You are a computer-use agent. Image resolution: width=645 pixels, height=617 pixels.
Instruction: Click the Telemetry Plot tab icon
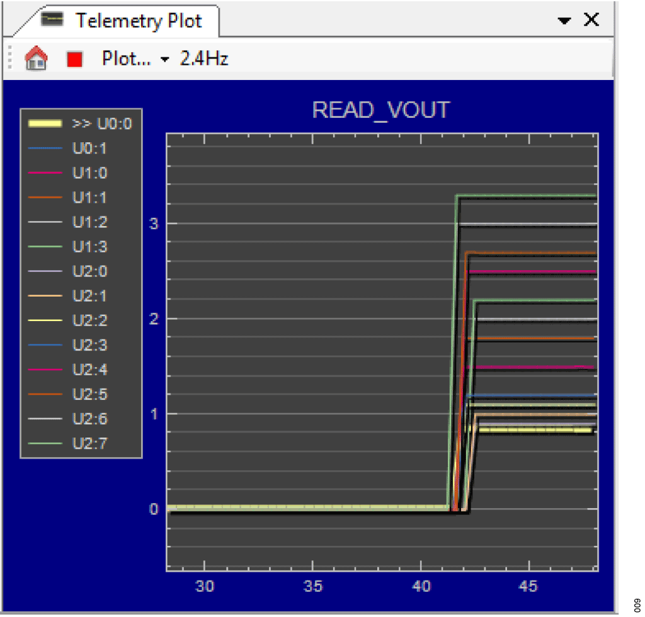point(52,20)
